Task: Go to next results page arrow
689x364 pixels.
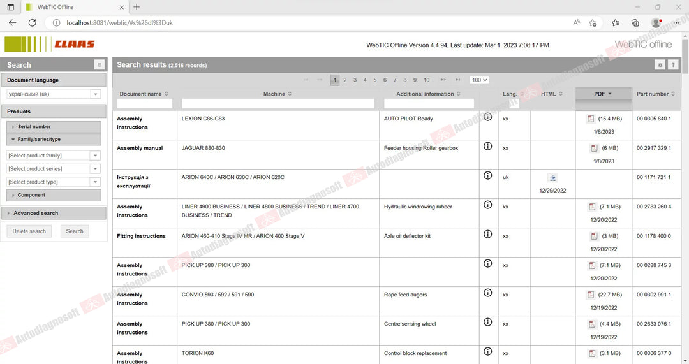Action: [443, 80]
